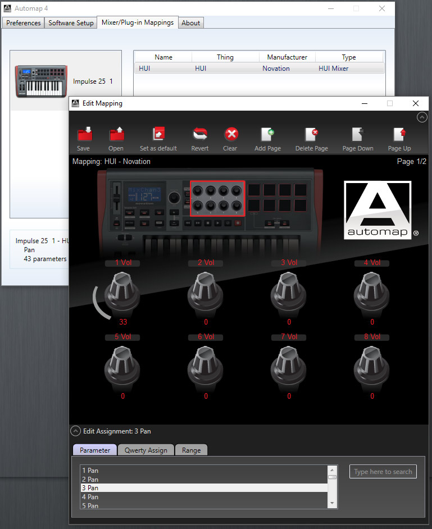The width and height of the screenshot is (432, 529).
Task: Select the Impulse 25 device thumbnail
Action: tap(41, 81)
